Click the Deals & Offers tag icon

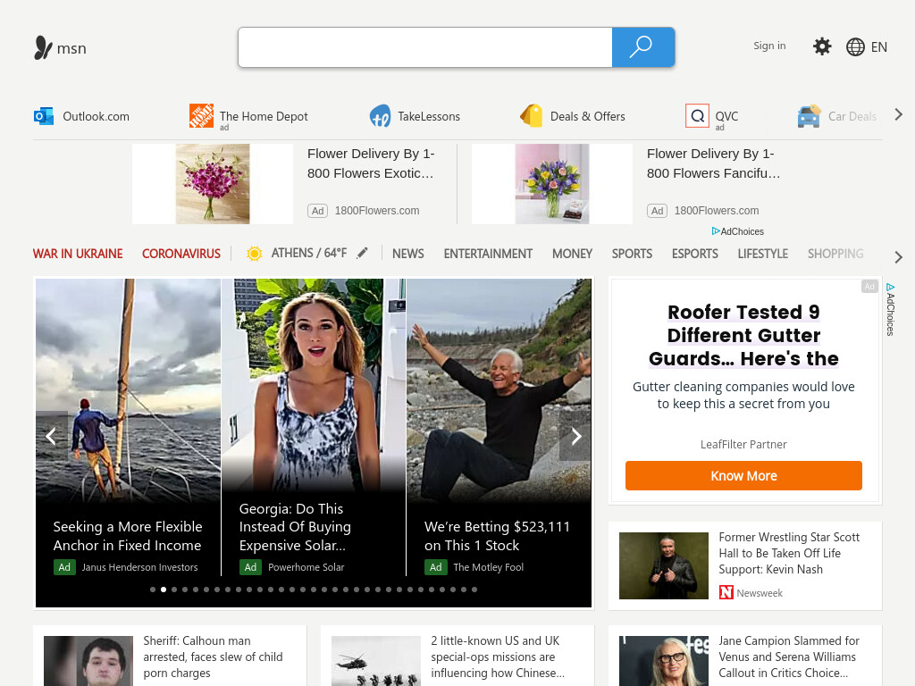click(x=531, y=115)
